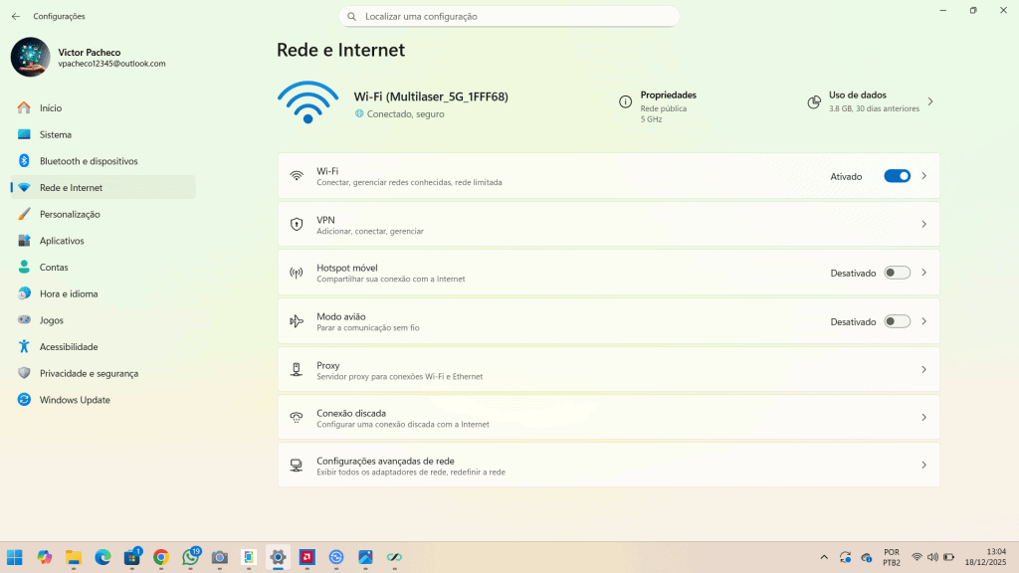
Task: Open the Proxy settings via its chevron
Action: [923, 368]
